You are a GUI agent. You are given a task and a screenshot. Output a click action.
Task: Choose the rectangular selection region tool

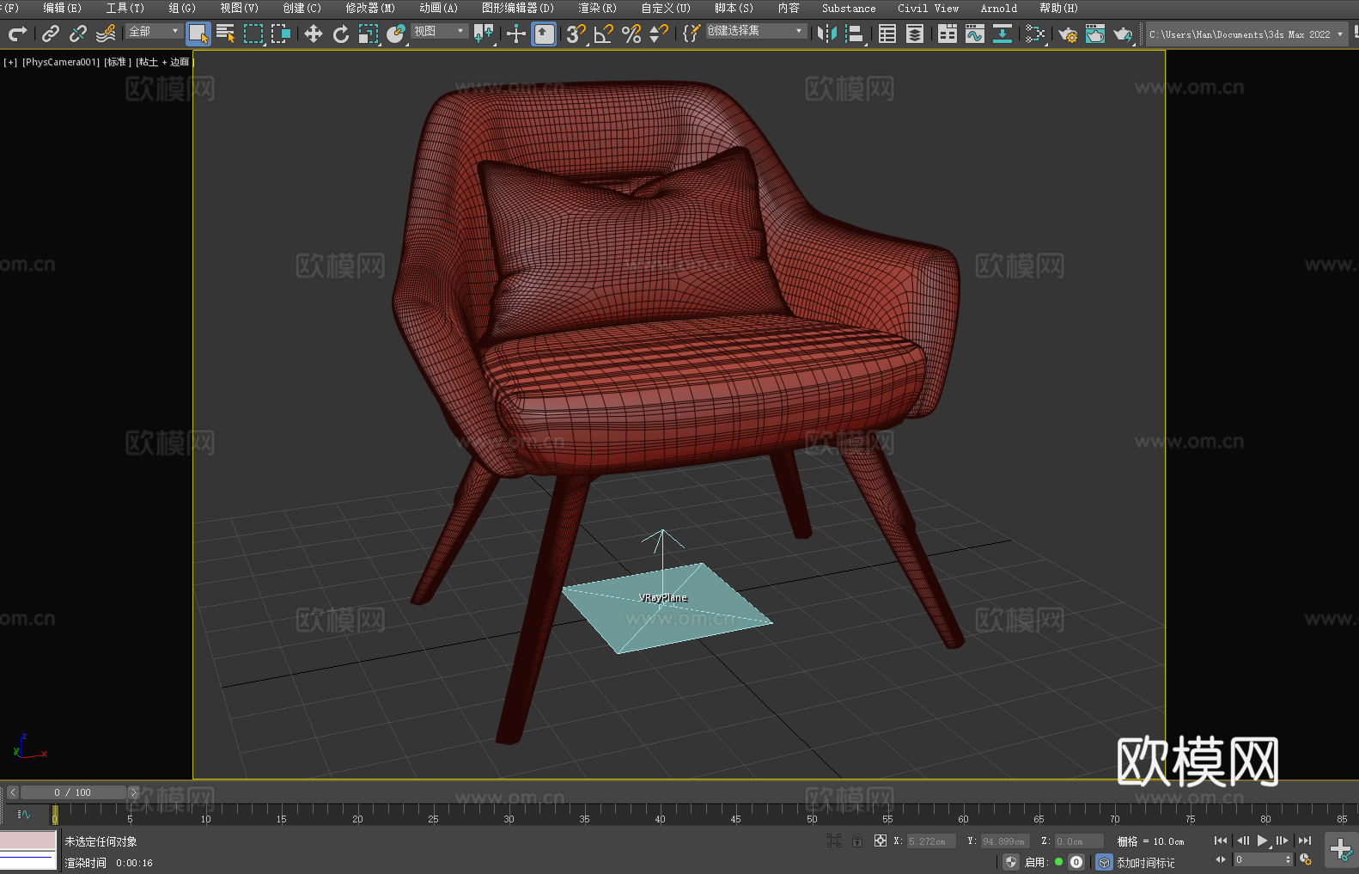[x=253, y=34]
